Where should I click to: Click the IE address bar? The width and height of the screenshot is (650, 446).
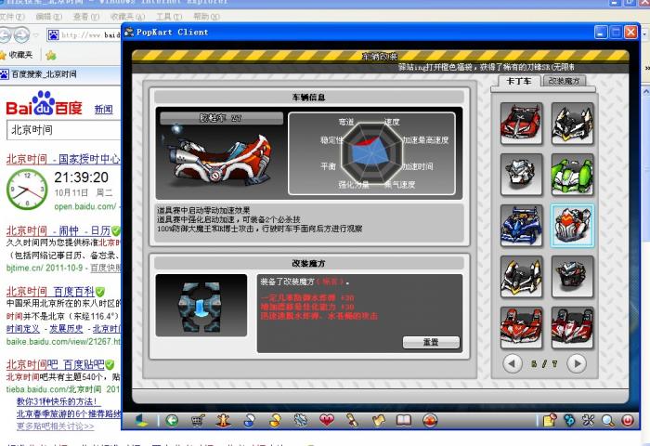(84, 35)
